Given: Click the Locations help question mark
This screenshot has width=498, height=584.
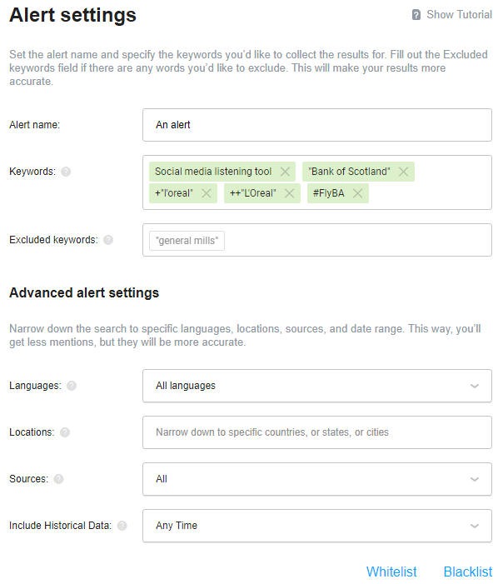Looking at the screenshot, I should (x=65, y=432).
